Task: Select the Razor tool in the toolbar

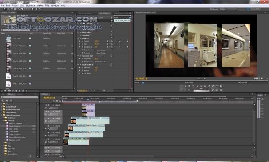Action: [x=22, y=9]
